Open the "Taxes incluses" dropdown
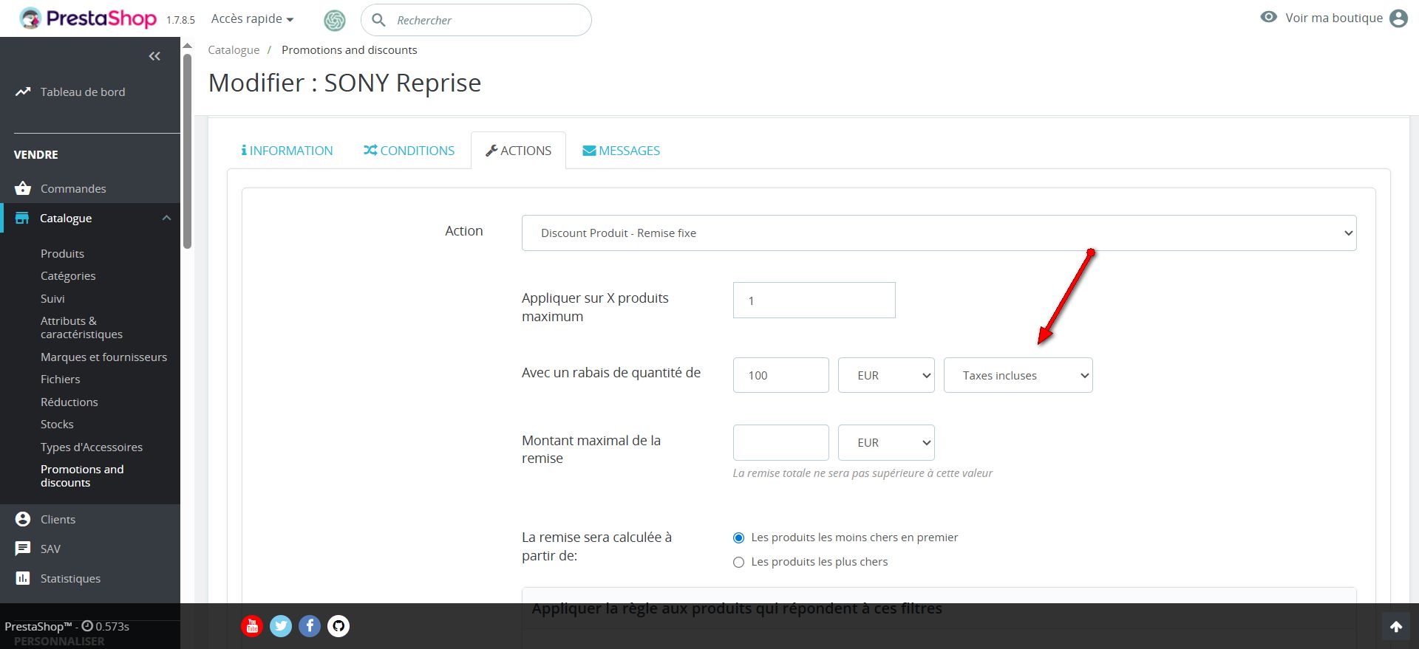The height and width of the screenshot is (649, 1419). 1018,375
